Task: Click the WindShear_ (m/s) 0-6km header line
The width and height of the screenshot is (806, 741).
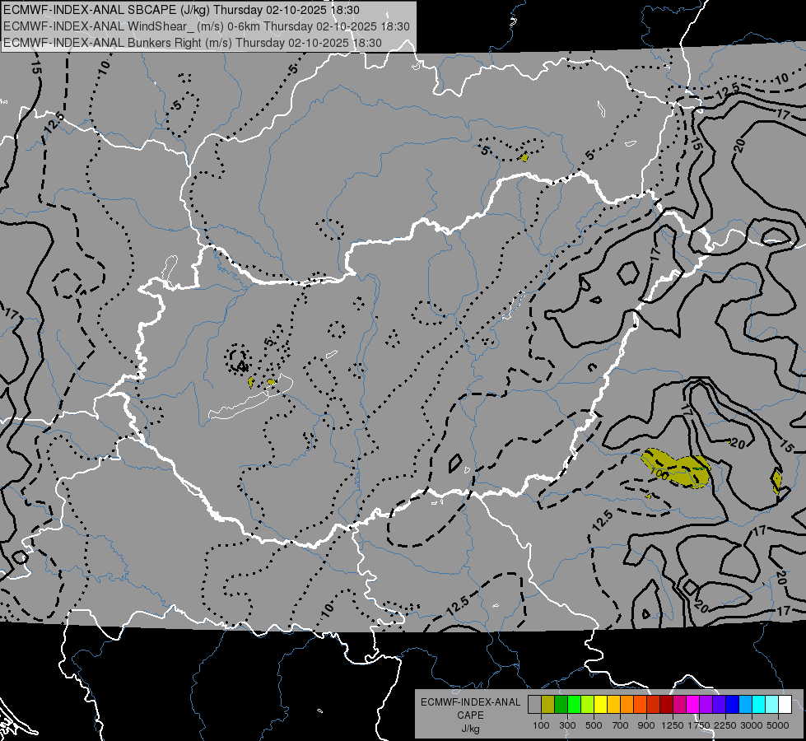Action: [207, 26]
